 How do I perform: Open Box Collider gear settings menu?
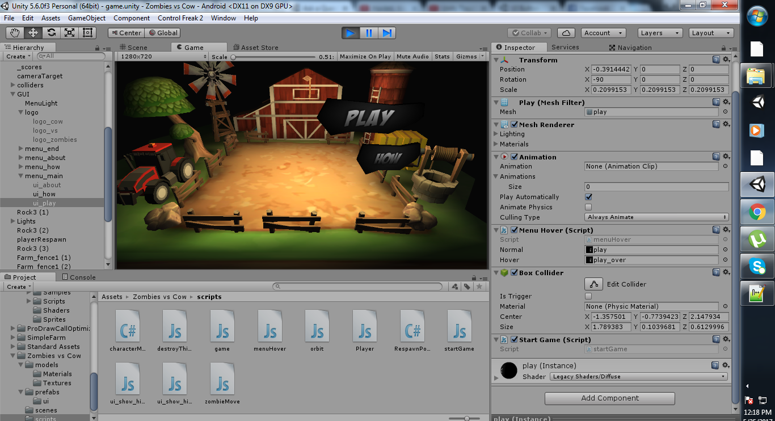[x=726, y=272]
